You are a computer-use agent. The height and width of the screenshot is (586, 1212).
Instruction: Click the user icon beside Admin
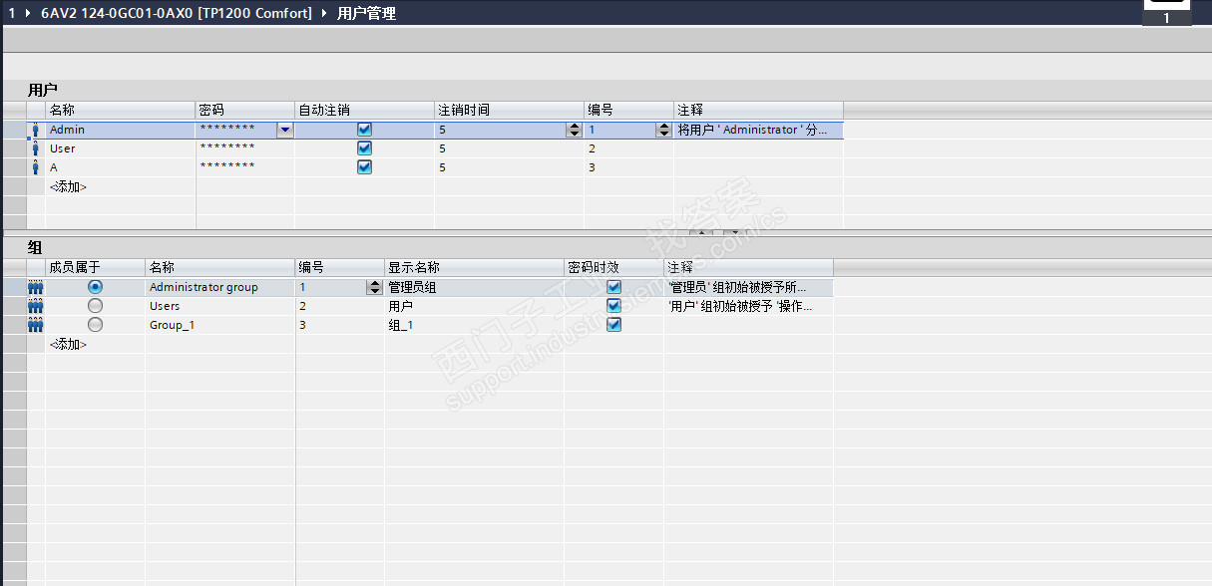[x=36, y=130]
